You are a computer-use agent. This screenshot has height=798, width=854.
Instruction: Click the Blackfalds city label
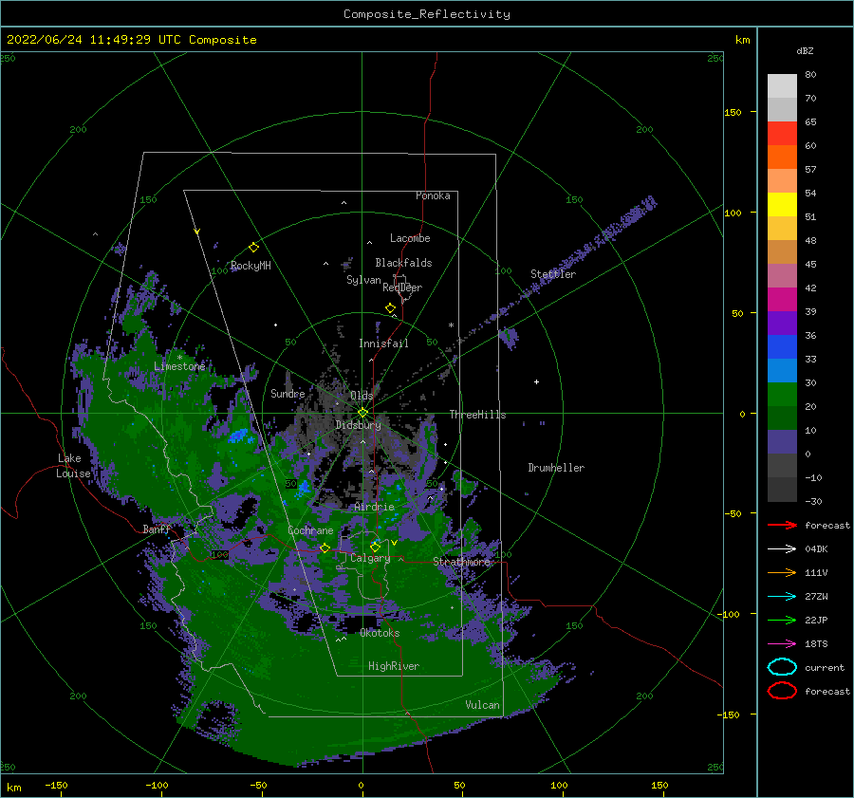[403, 263]
